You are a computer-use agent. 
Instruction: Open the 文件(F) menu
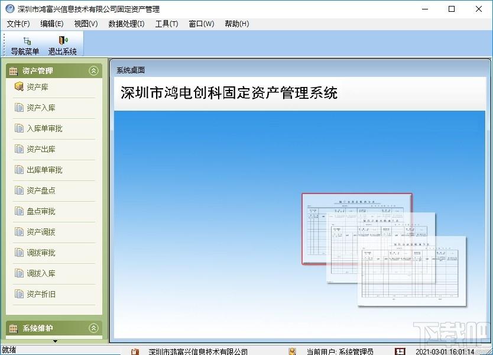pyautogui.click(x=18, y=24)
